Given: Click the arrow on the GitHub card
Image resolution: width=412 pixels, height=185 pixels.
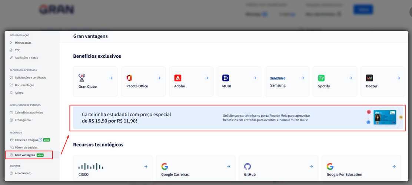Looking at the screenshot, I should pyautogui.click(x=311, y=166).
